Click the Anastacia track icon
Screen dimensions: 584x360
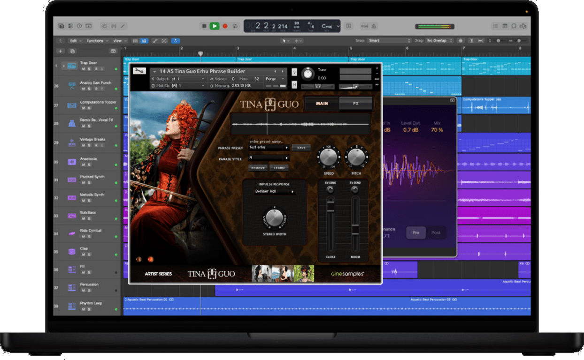(x=72, y=162)
